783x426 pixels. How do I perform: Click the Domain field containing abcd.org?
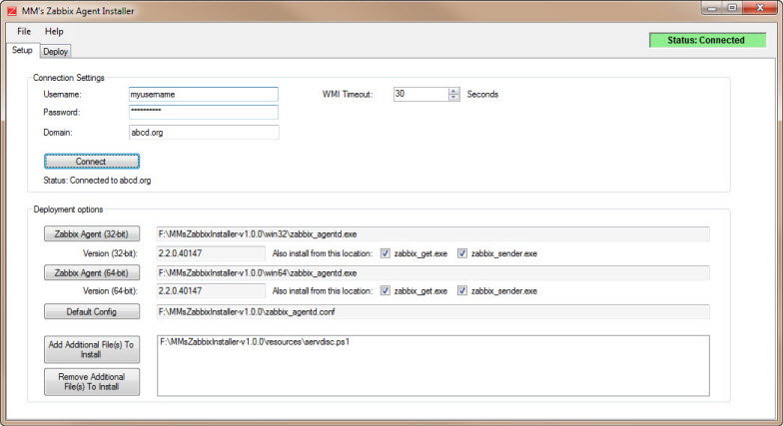coord(204,132)
